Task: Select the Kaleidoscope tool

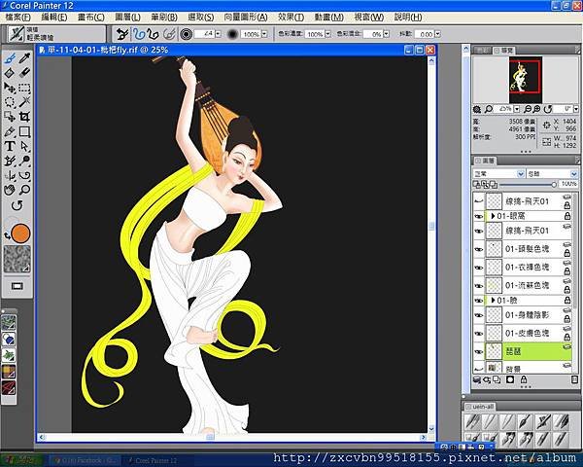Action: 24,175
